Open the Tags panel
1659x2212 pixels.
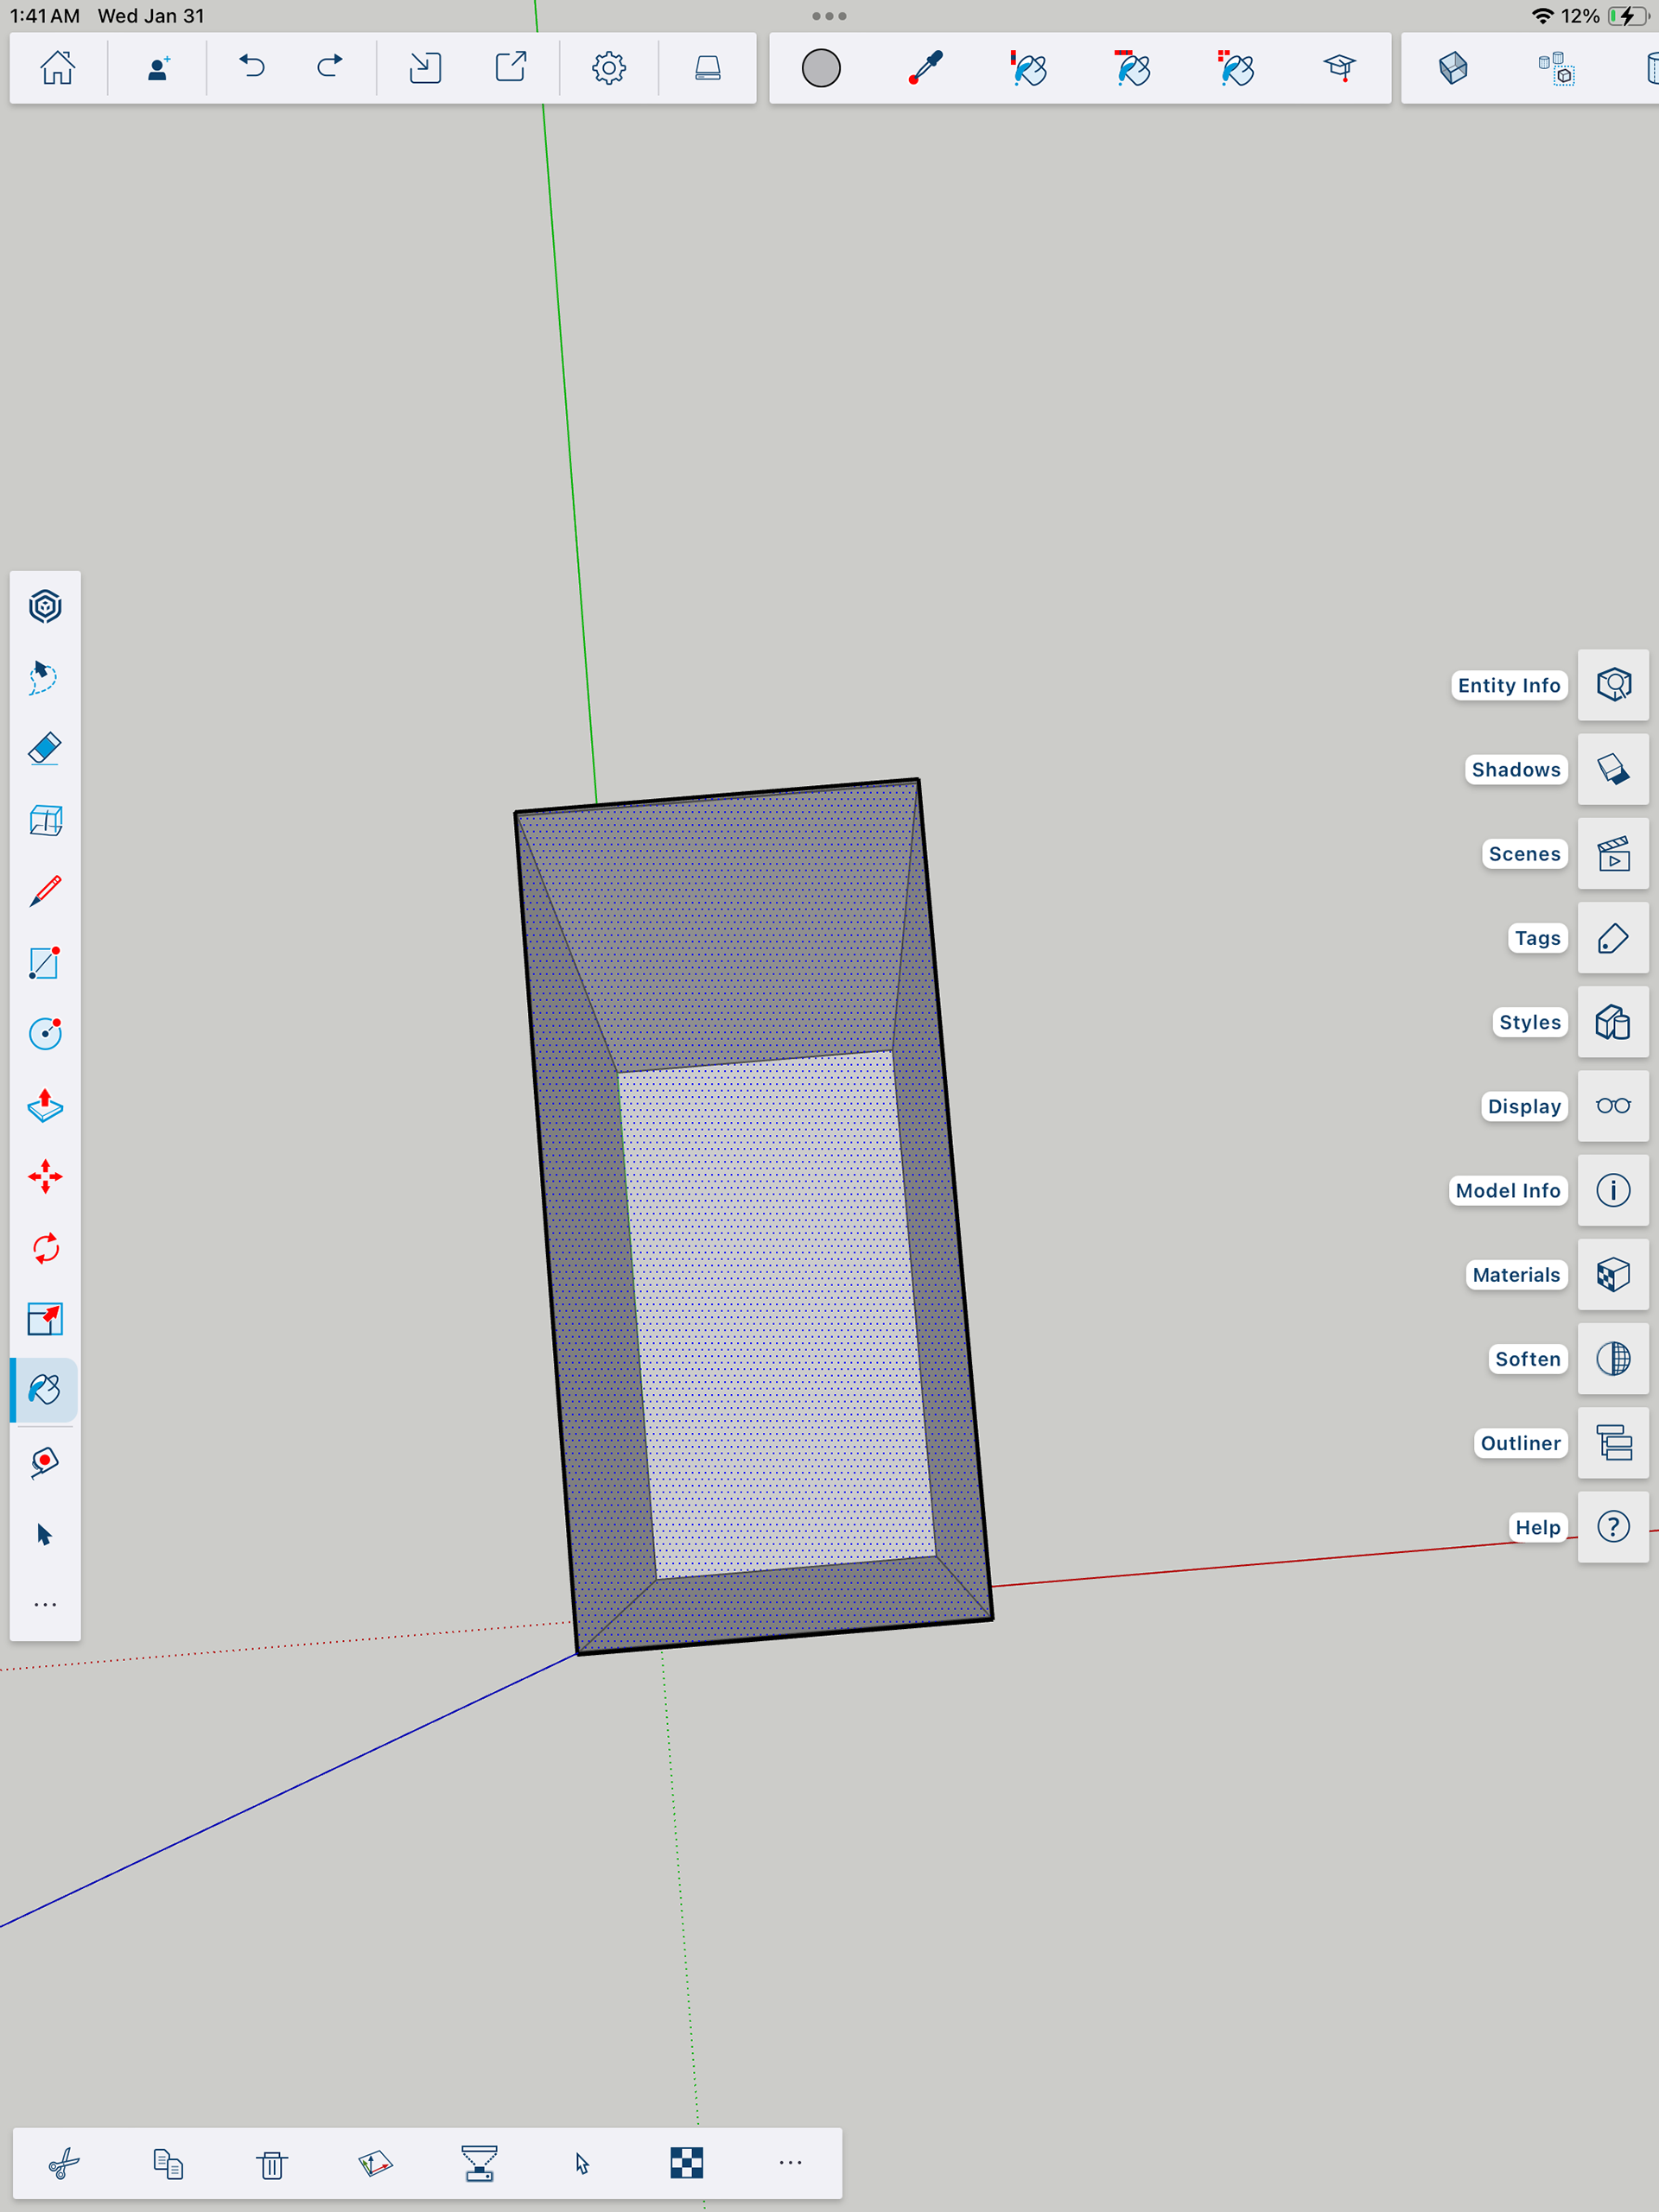tap(1612, 938)
